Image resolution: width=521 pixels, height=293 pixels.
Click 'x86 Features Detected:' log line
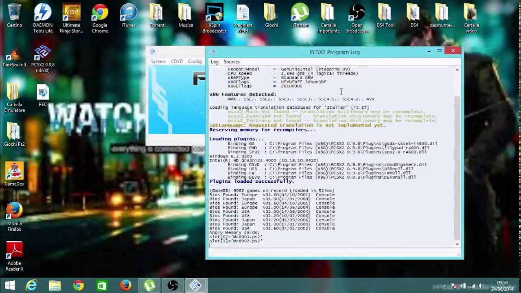tap(243, 94)
